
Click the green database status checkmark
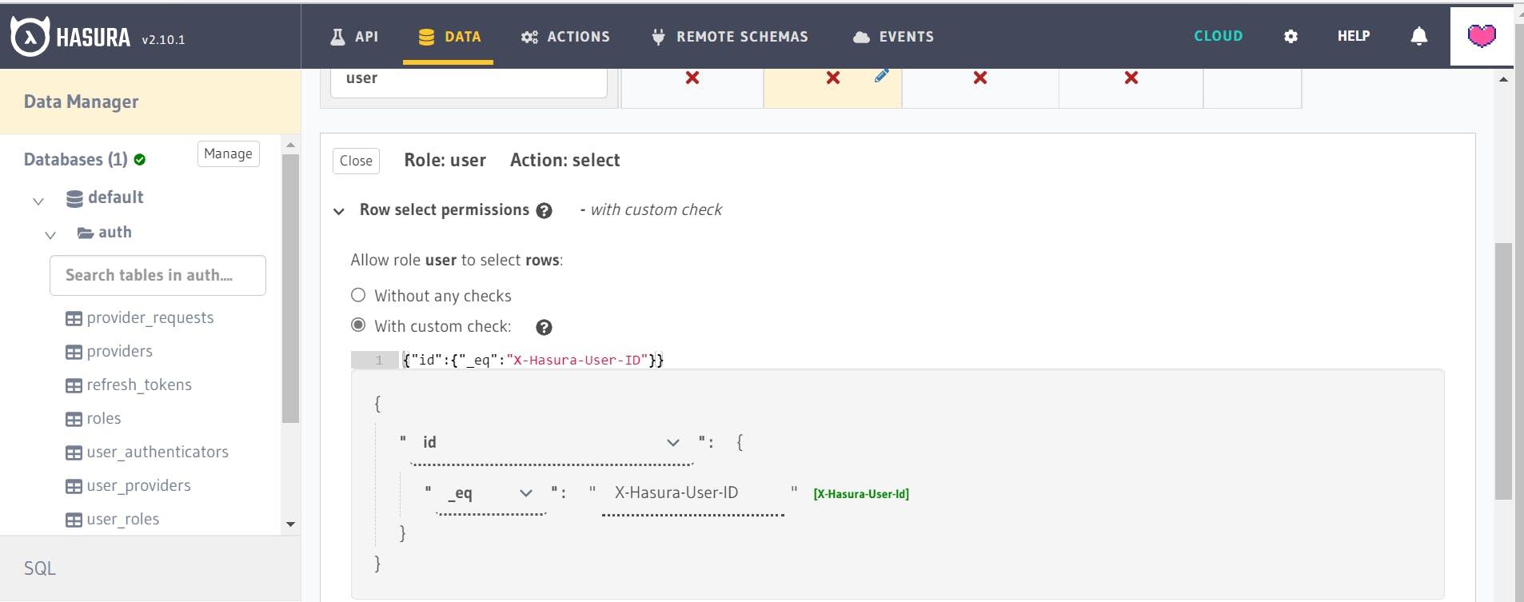tap(140, 159)
